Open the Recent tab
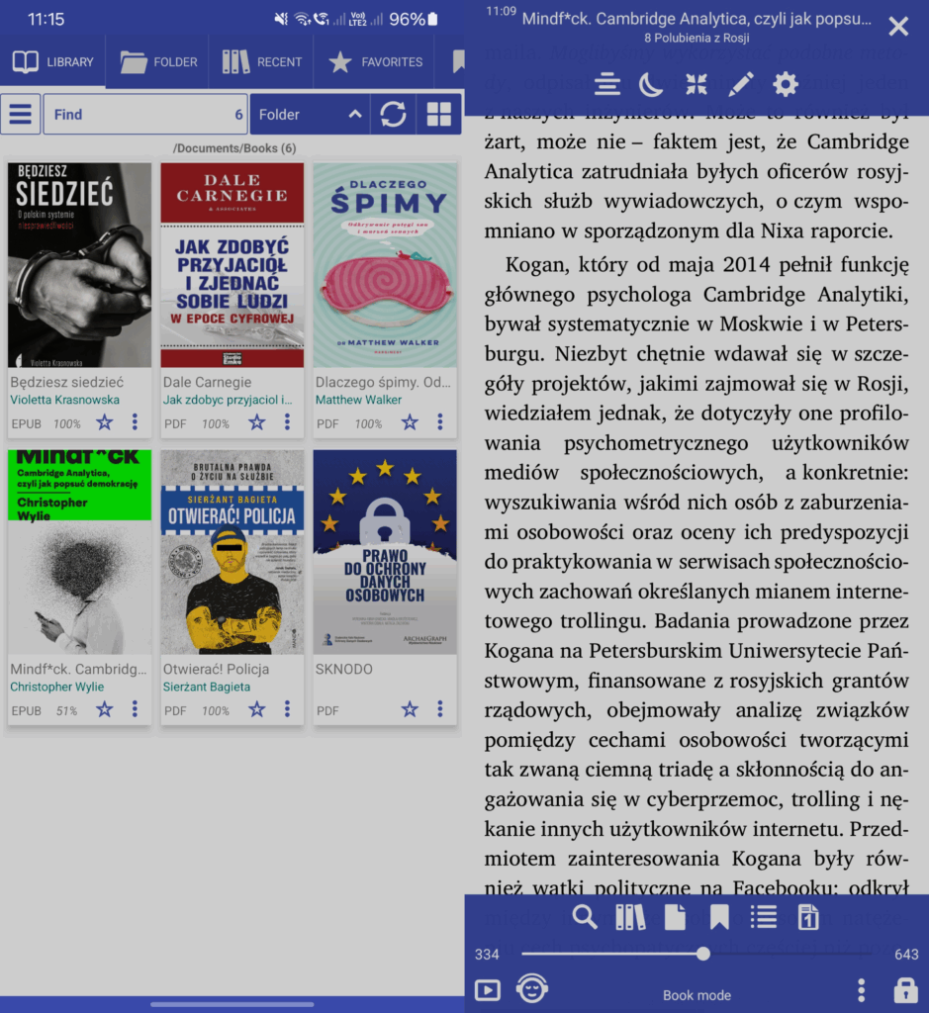Screen dimensions: 929x1013 pos(261,62)
